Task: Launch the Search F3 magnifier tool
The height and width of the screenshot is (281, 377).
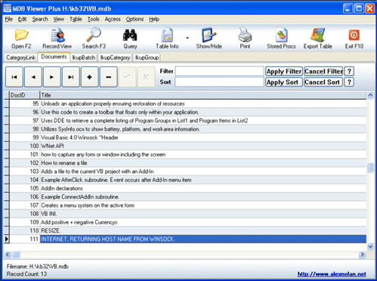Action: [x=94, y=39]
